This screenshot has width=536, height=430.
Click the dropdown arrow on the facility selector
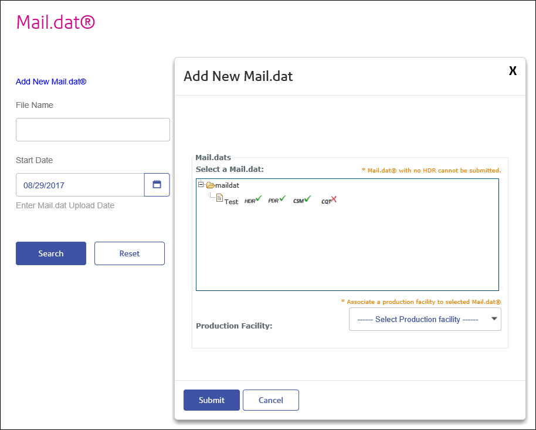[494, 319]
